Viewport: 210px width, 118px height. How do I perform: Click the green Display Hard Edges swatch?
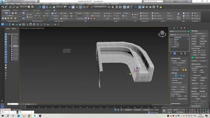[x=193, y=58]
